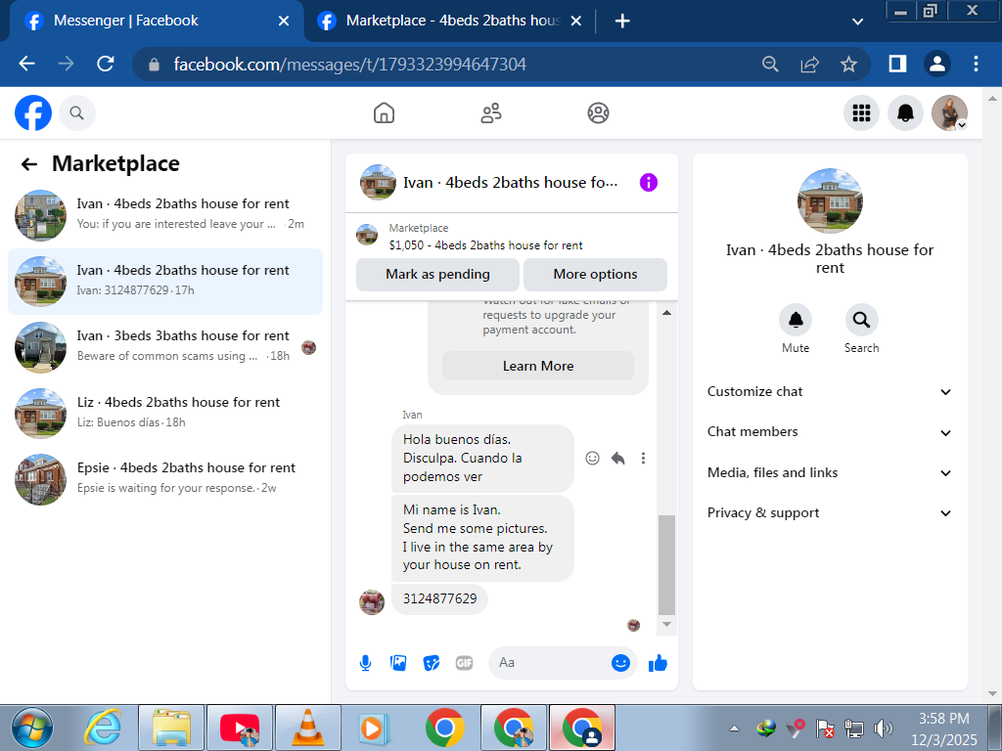1002x751 pixels.
Task: Mute the conversation with the bell button
Action: (x=796, y=320)
